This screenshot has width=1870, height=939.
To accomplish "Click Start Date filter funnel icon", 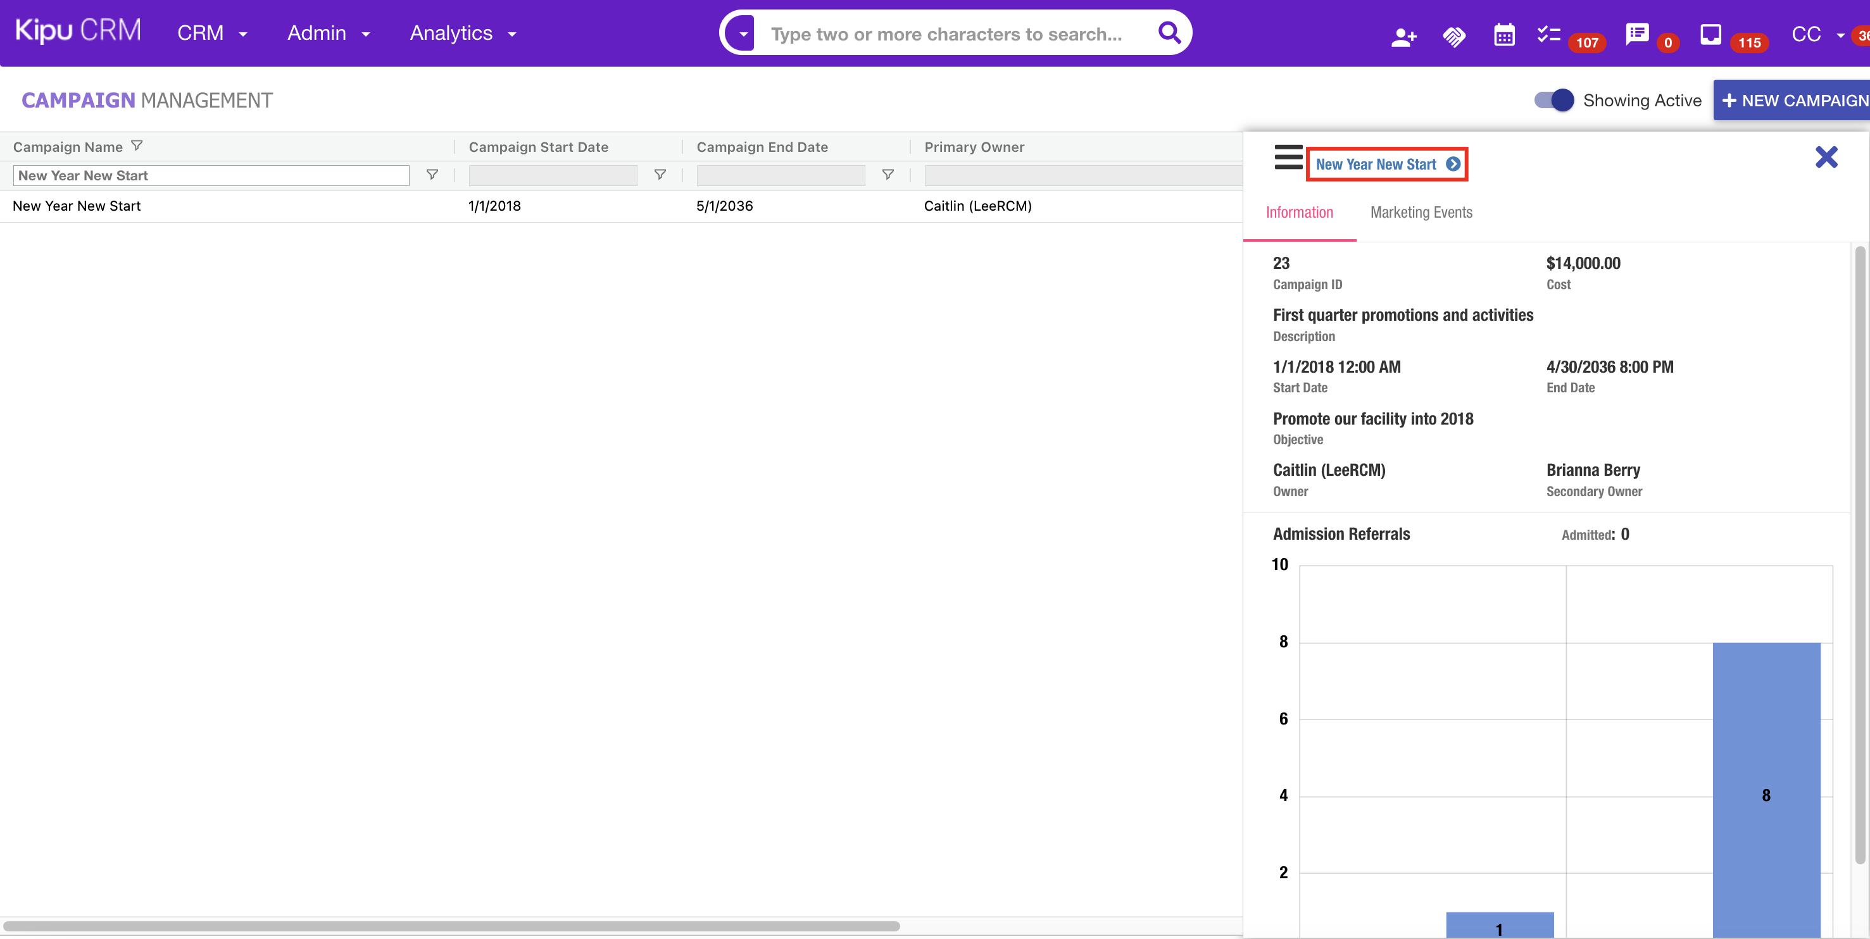I will (x=660, y=175).
